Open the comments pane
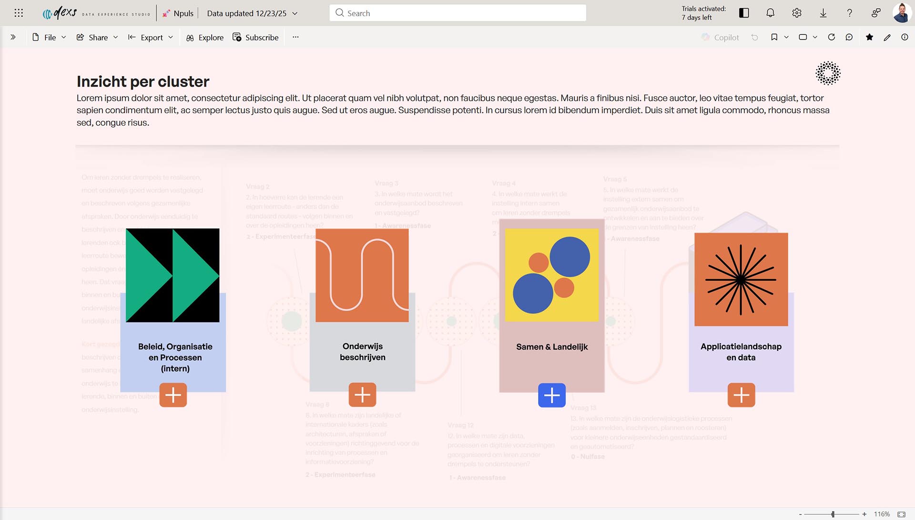 pyautogui.click(x=849, y=37)
